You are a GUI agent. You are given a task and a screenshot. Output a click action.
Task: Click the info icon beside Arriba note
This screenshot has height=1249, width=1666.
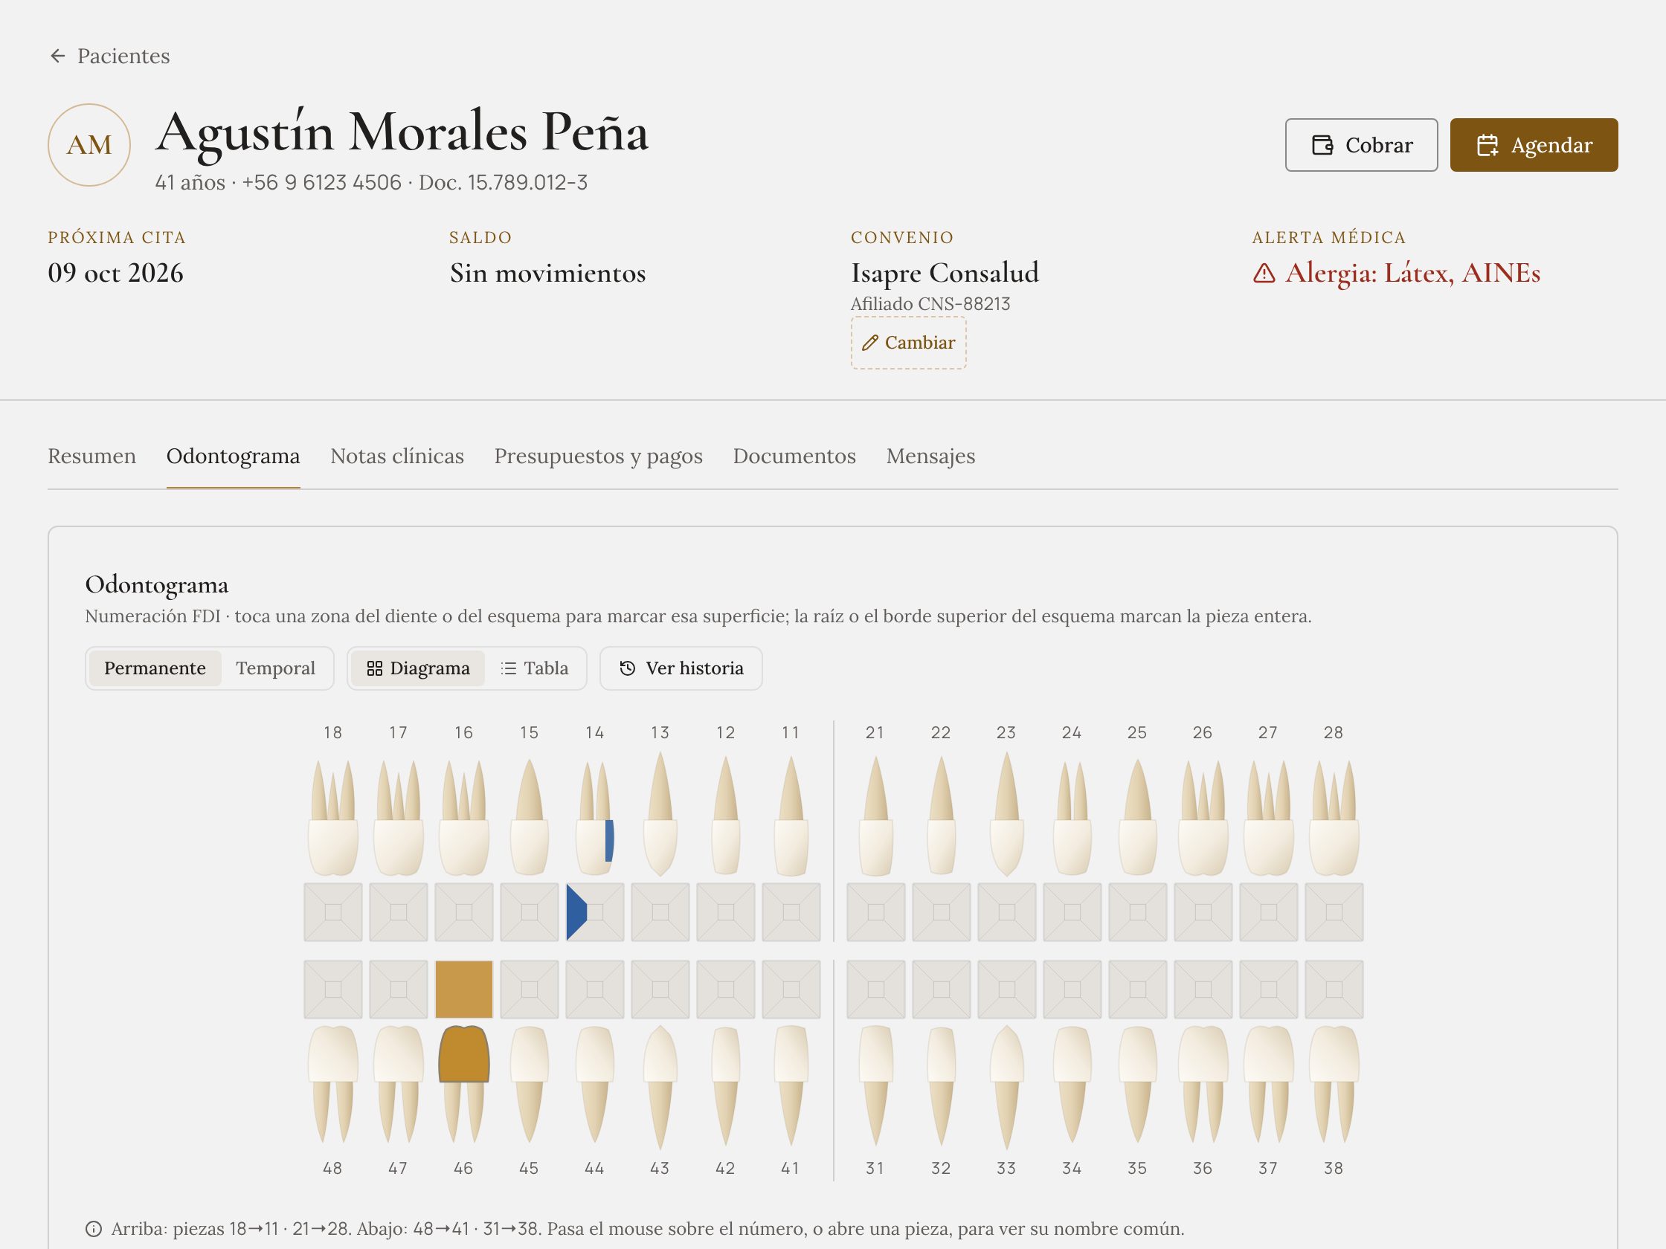(x=94, y=1229)
